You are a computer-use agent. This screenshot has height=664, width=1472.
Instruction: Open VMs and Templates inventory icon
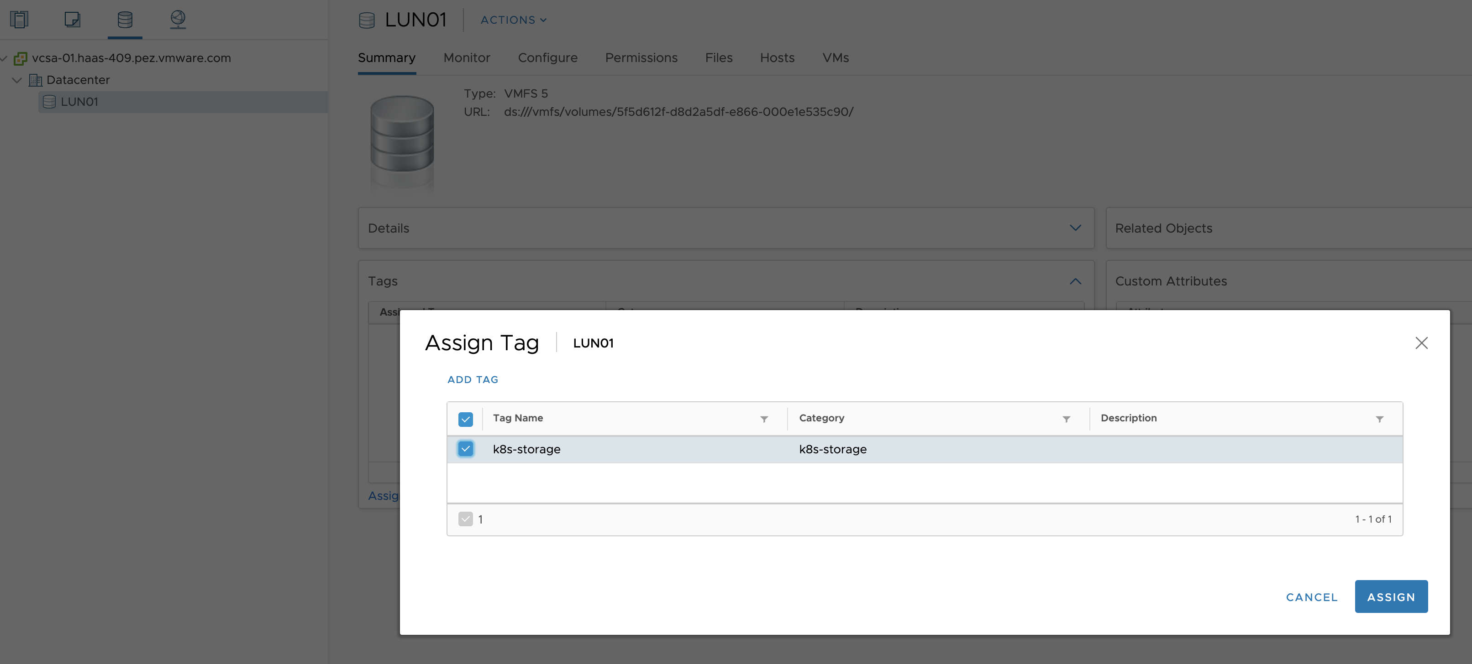pyautogui.click(x=72, y=20)
